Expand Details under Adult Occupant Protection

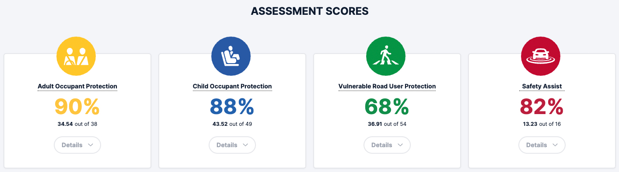77,145
